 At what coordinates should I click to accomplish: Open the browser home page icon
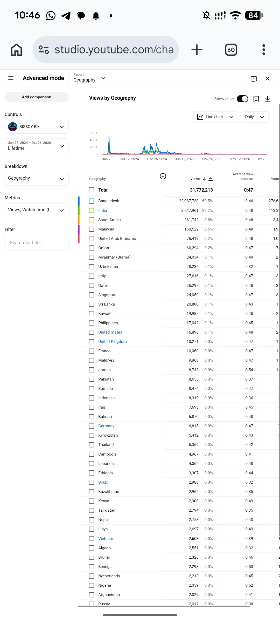[x=16, y=50]
